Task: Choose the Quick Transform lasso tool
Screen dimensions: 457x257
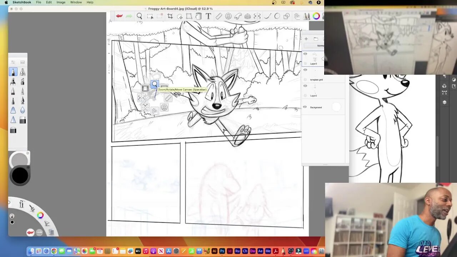Action: [x=180, y=16]
